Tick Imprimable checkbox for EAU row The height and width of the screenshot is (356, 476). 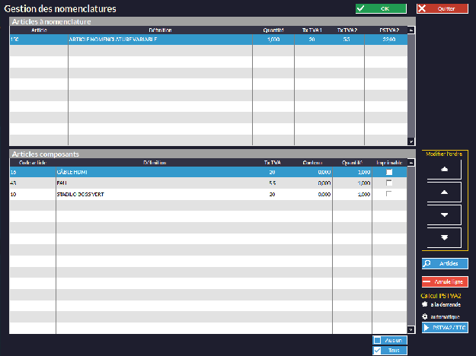point(389,183)
